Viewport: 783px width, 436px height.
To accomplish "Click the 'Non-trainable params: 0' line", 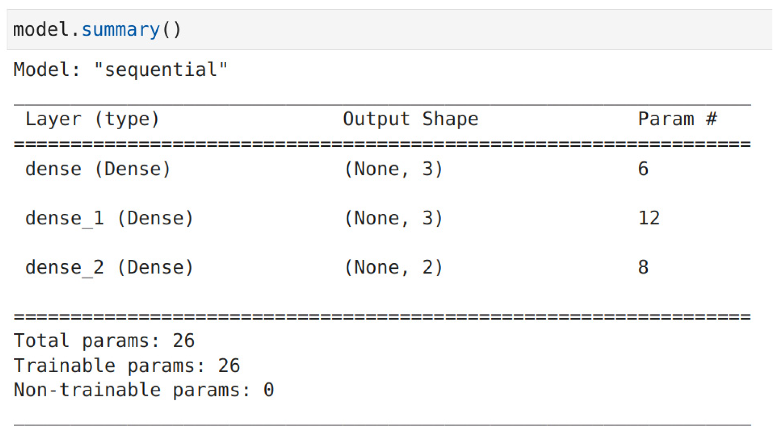I will 144,390.
